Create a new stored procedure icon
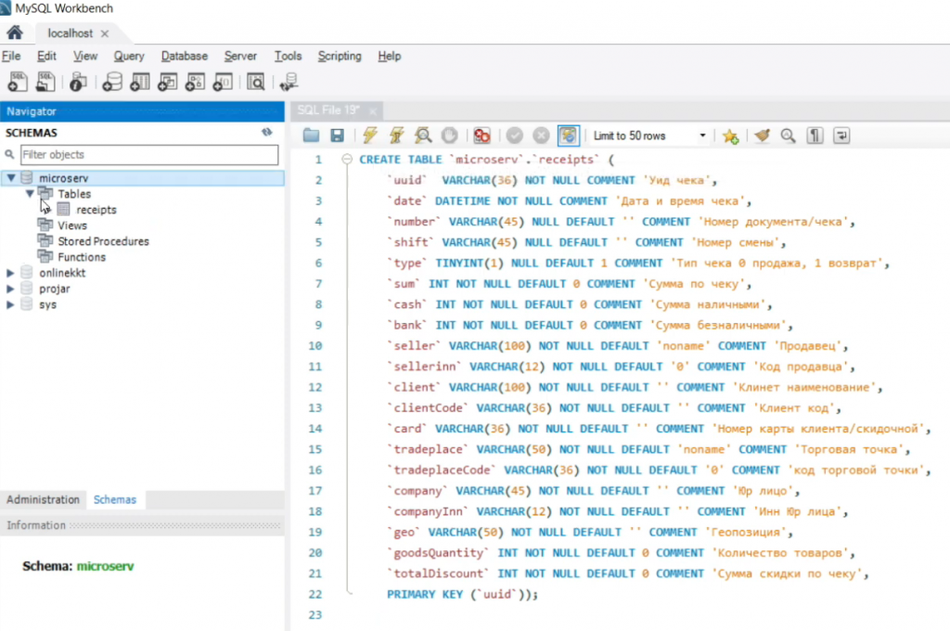This screenshot has width=950, height=631. click(195, 82)
